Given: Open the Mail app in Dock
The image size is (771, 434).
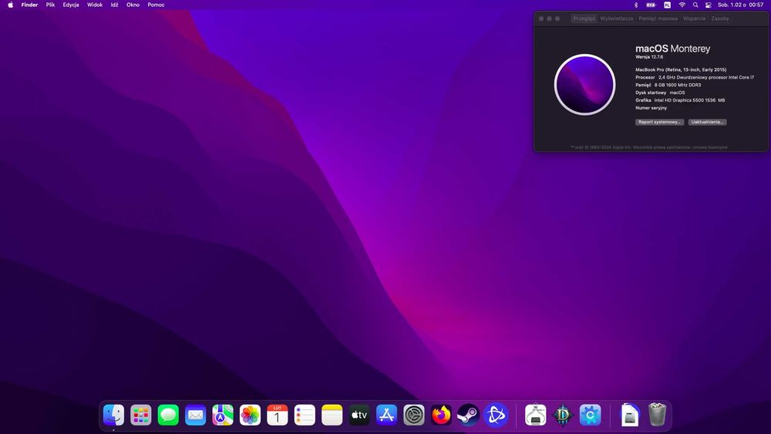Looking at the screenshot, I should point(195,415).
